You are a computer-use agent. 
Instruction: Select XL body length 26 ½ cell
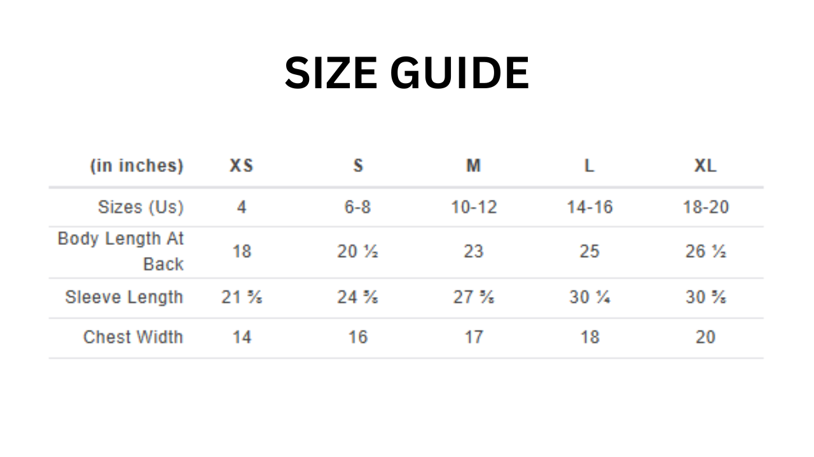[x=705, y=251]
